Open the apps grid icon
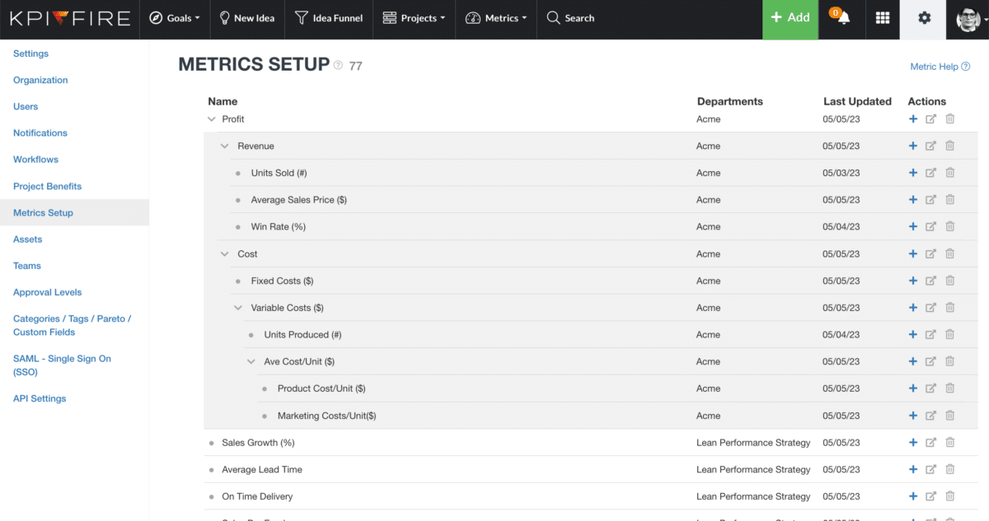989x521 pixels. pyautogui.click(x=882, y=18)
